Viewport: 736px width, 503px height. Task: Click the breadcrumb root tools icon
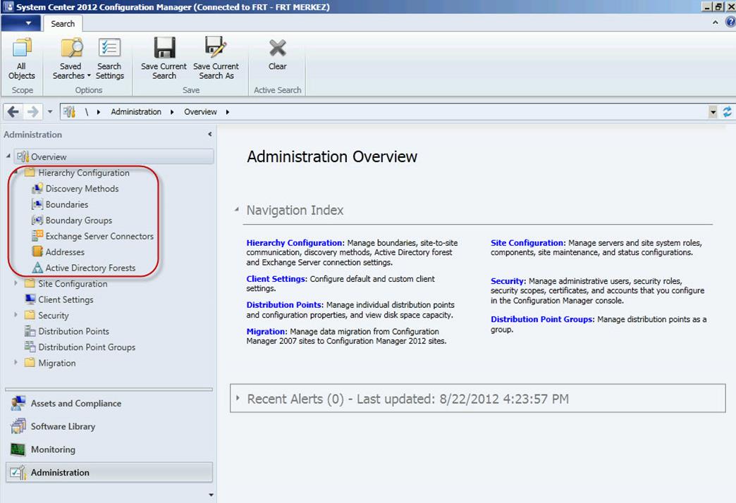coord(70,112)
